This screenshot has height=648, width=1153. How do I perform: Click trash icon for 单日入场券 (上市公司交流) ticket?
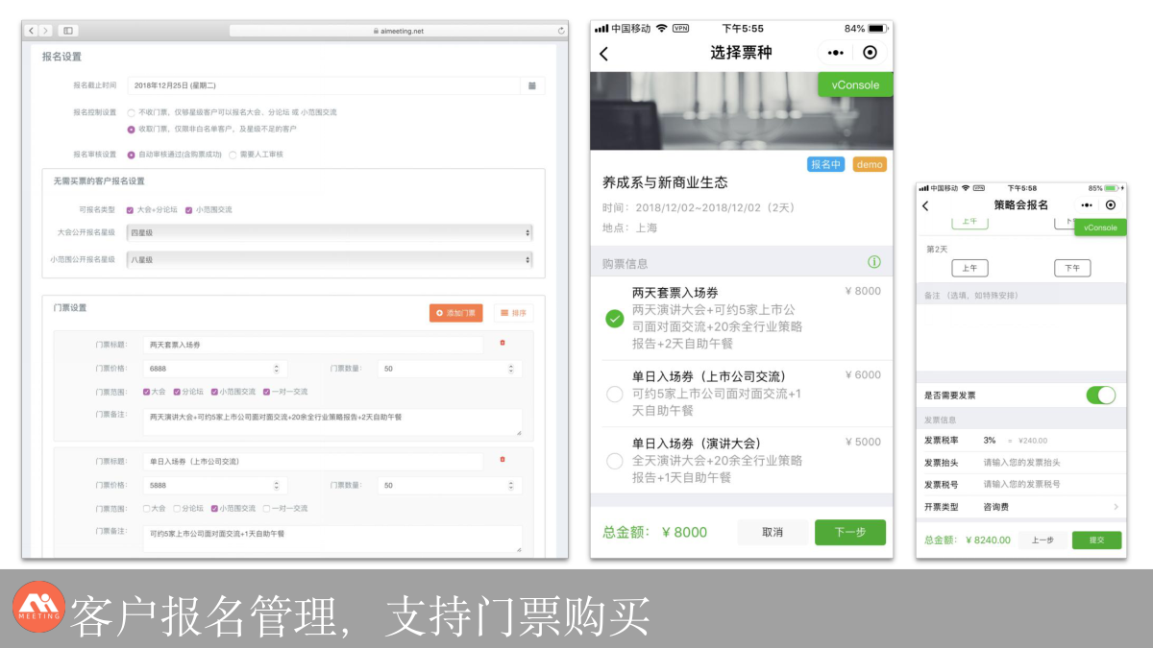pyautogui.click(x=502, y=460)
